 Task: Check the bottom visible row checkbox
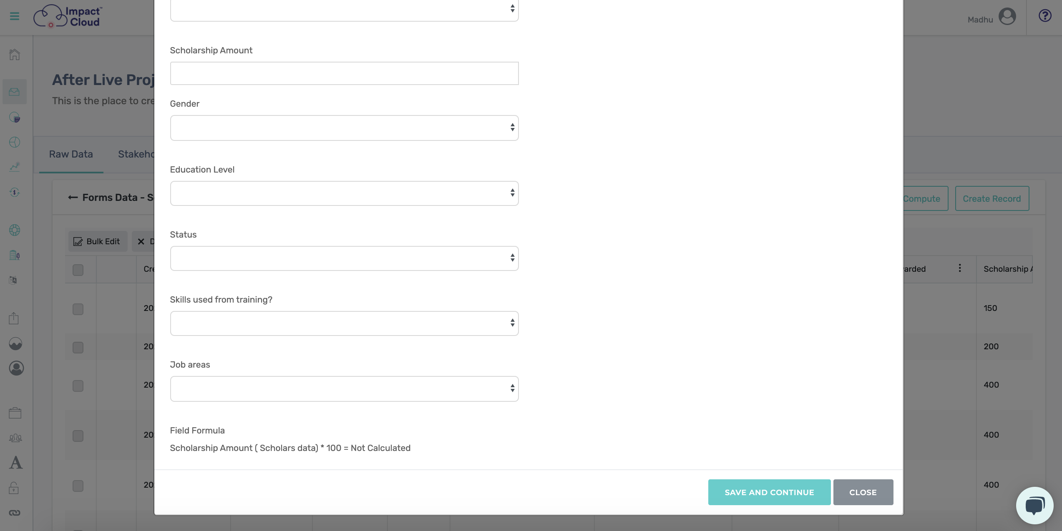[78, 486]
